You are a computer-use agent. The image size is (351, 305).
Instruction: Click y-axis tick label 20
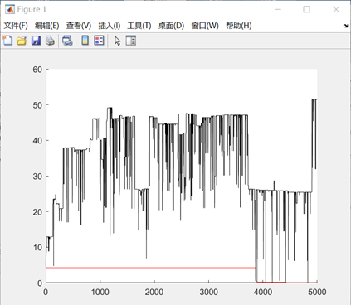[x=37, y=212]
